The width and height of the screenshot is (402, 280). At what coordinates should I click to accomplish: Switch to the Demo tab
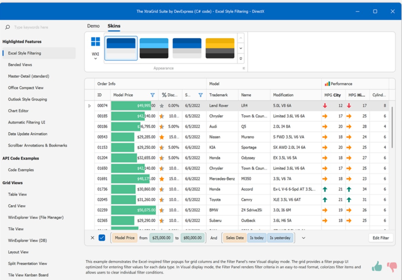click(93, 26)
